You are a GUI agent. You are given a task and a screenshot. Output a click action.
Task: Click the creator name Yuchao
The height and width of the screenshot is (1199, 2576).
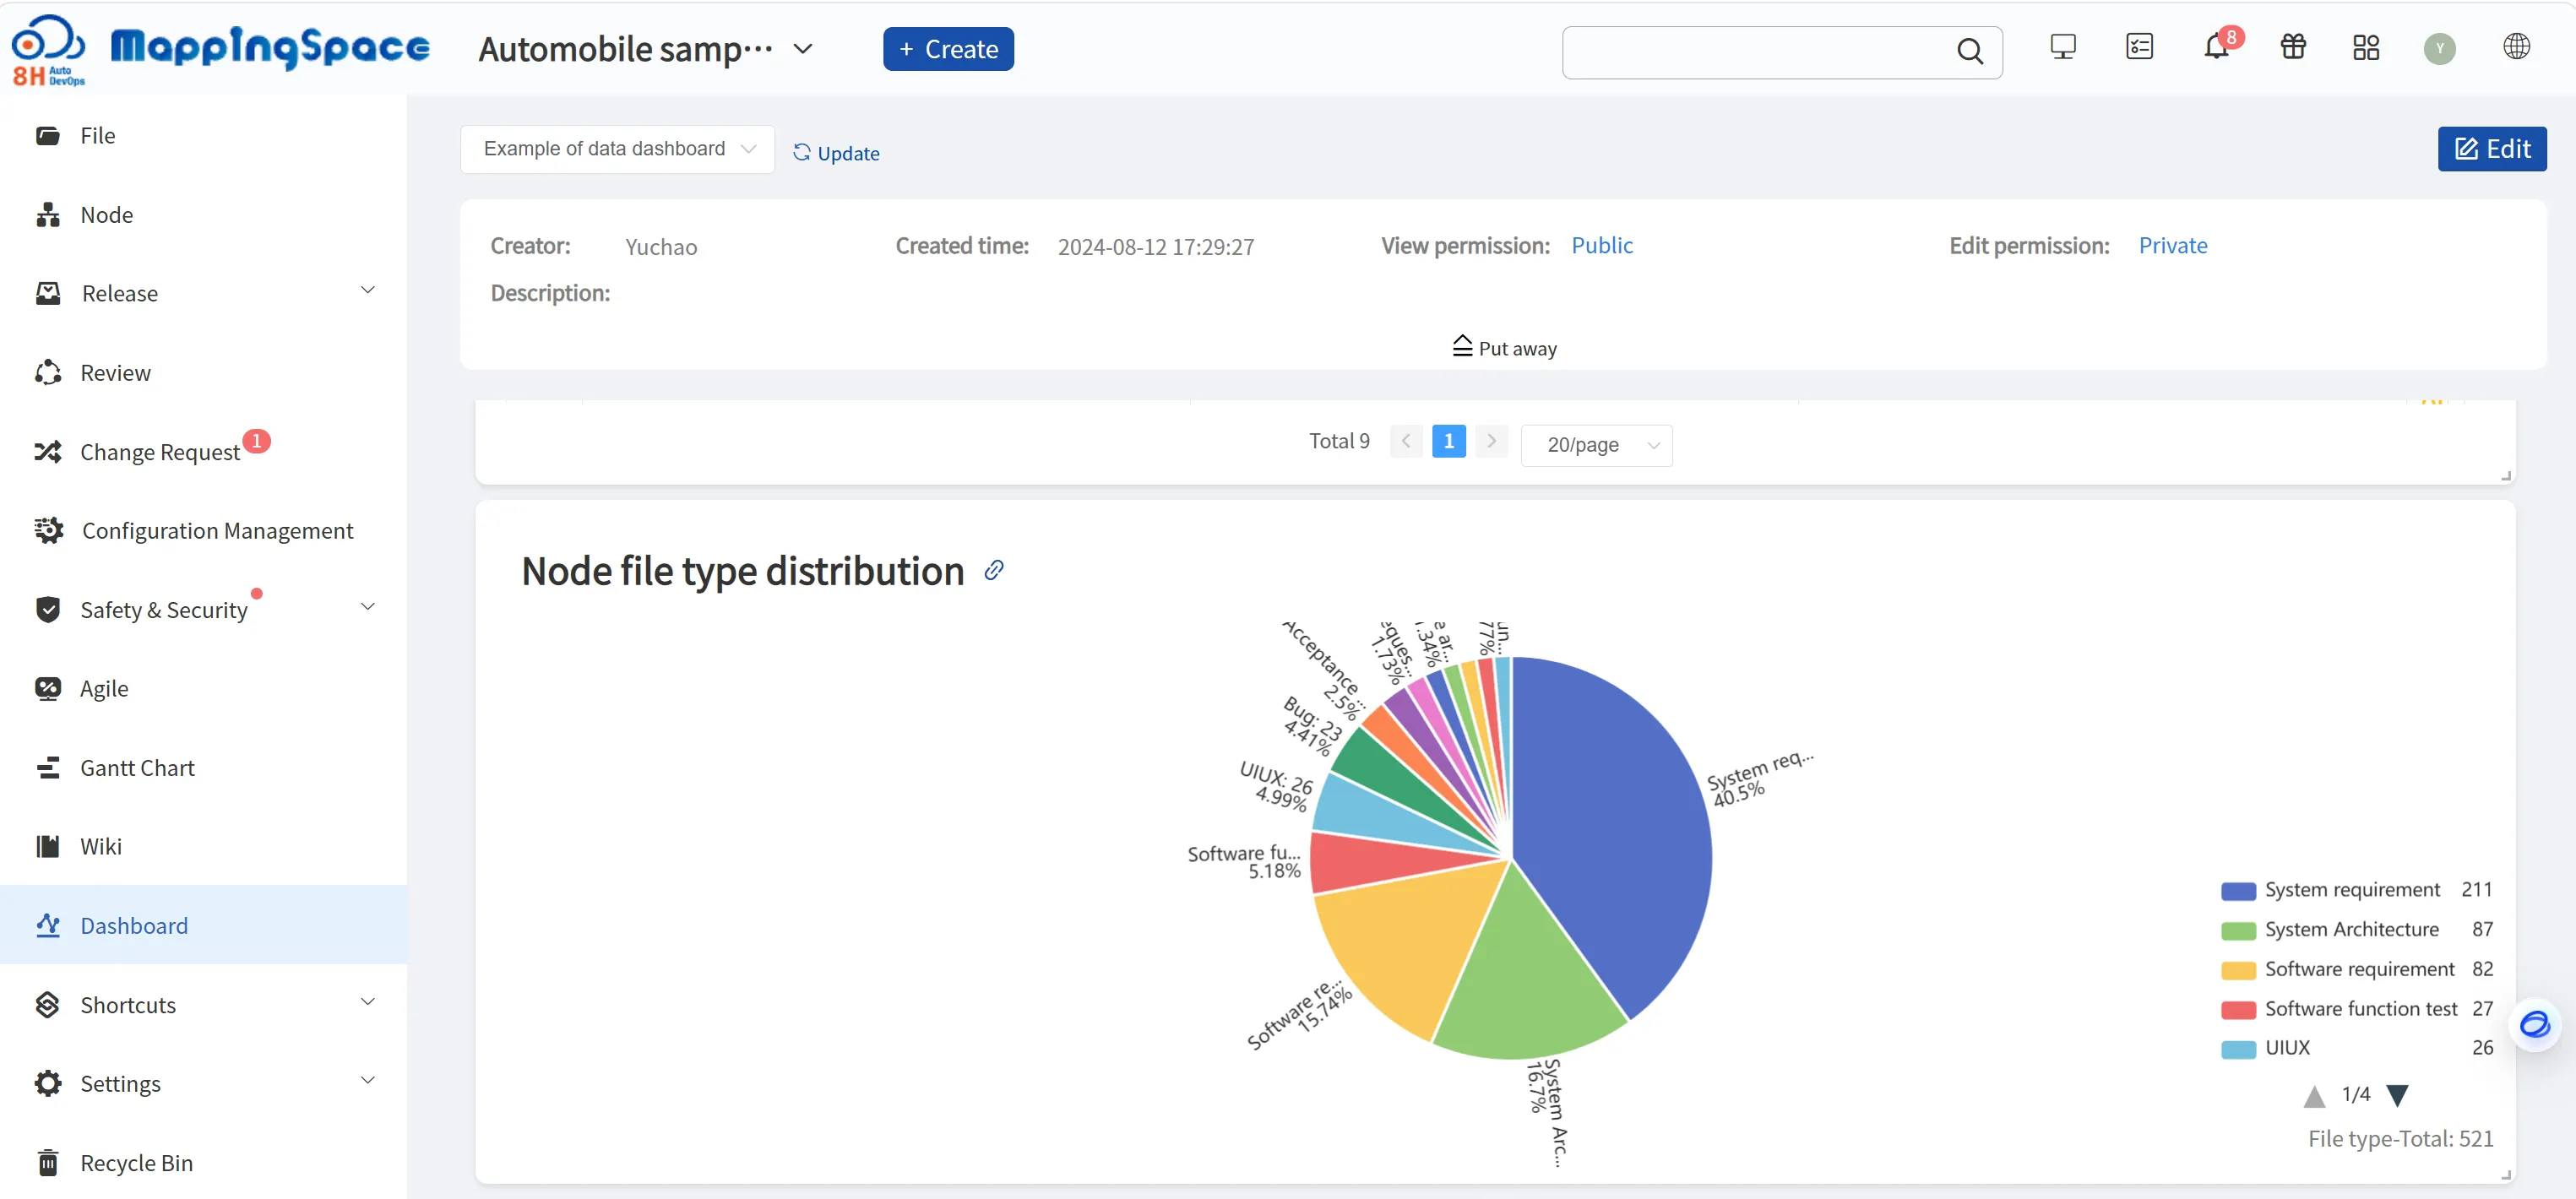tap(661, 247)
